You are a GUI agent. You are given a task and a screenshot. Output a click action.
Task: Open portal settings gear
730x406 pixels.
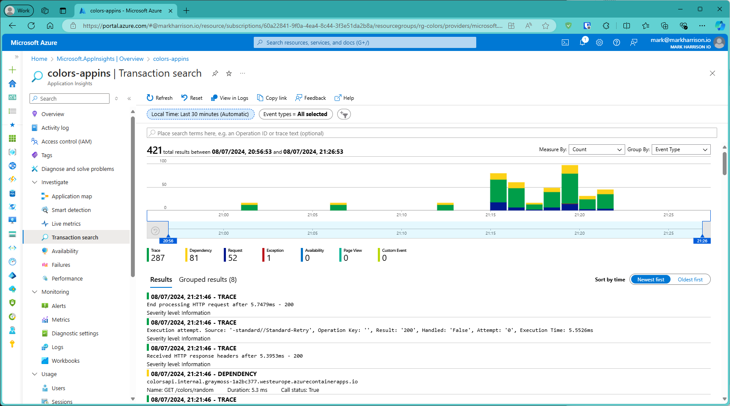coord(599,42)
